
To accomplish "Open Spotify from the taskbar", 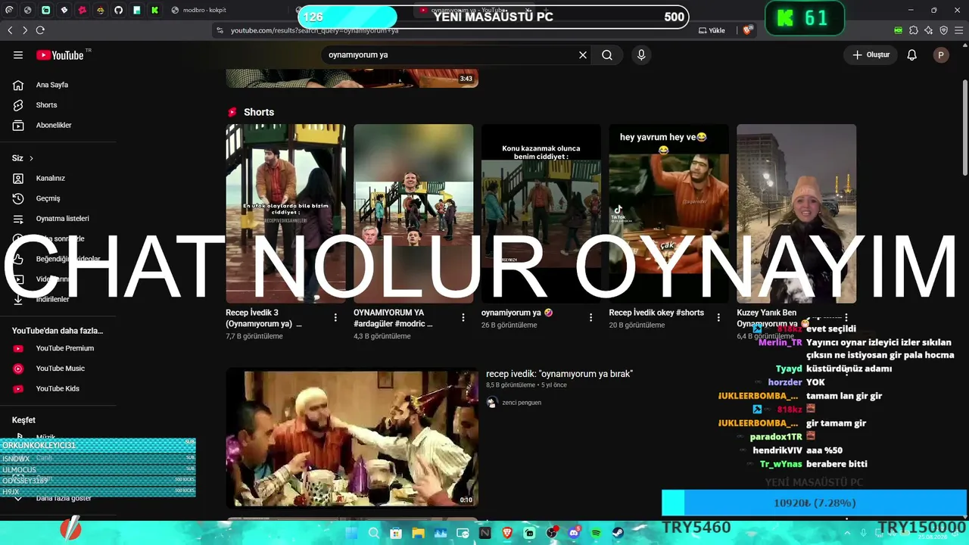I will click(596, 533).
